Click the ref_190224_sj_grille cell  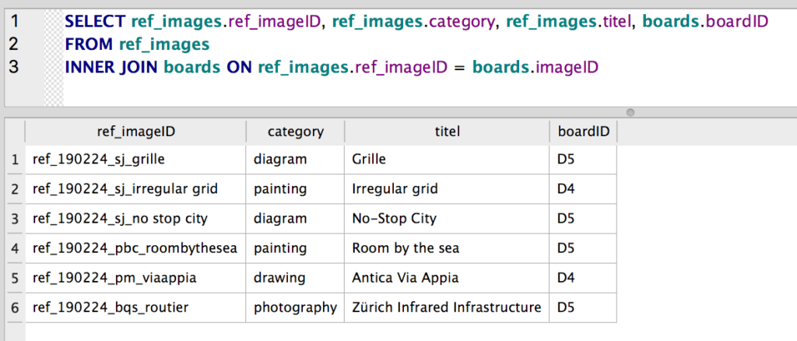click(x=135, y=160)
